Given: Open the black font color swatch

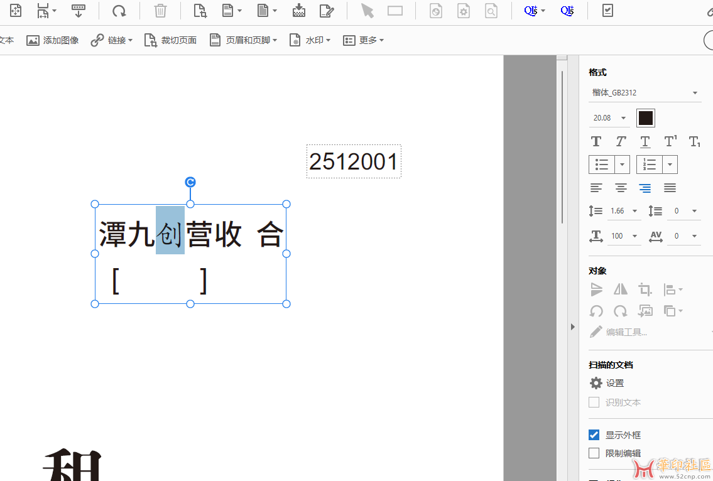Looking at the screenshot, I should click(x=646, y=118).
